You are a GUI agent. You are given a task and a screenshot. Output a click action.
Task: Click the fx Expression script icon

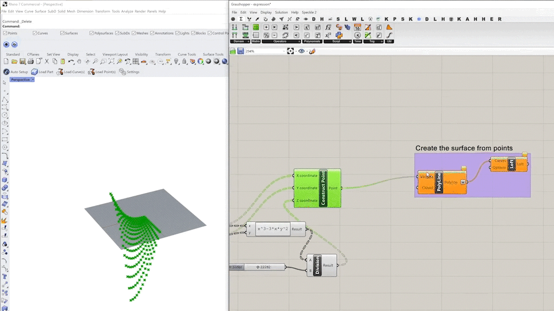(328, 27)
